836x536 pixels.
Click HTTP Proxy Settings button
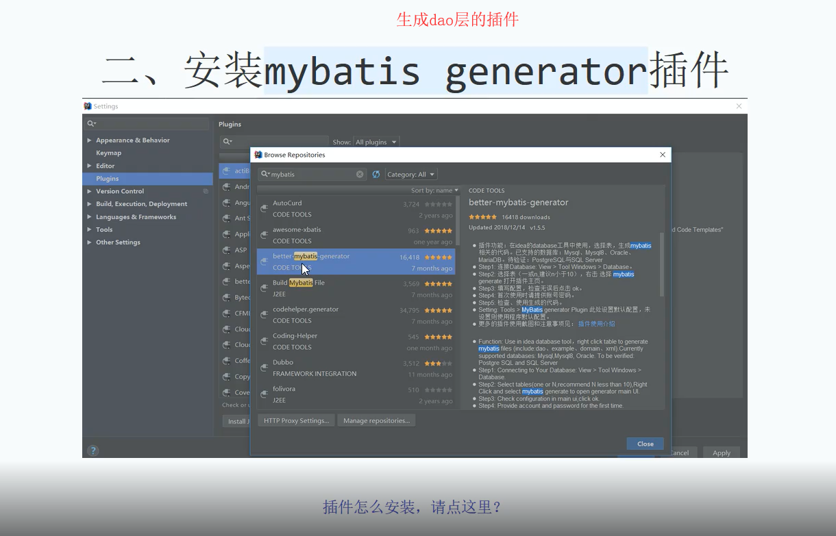pyautogui.click(x=297, y=420)
